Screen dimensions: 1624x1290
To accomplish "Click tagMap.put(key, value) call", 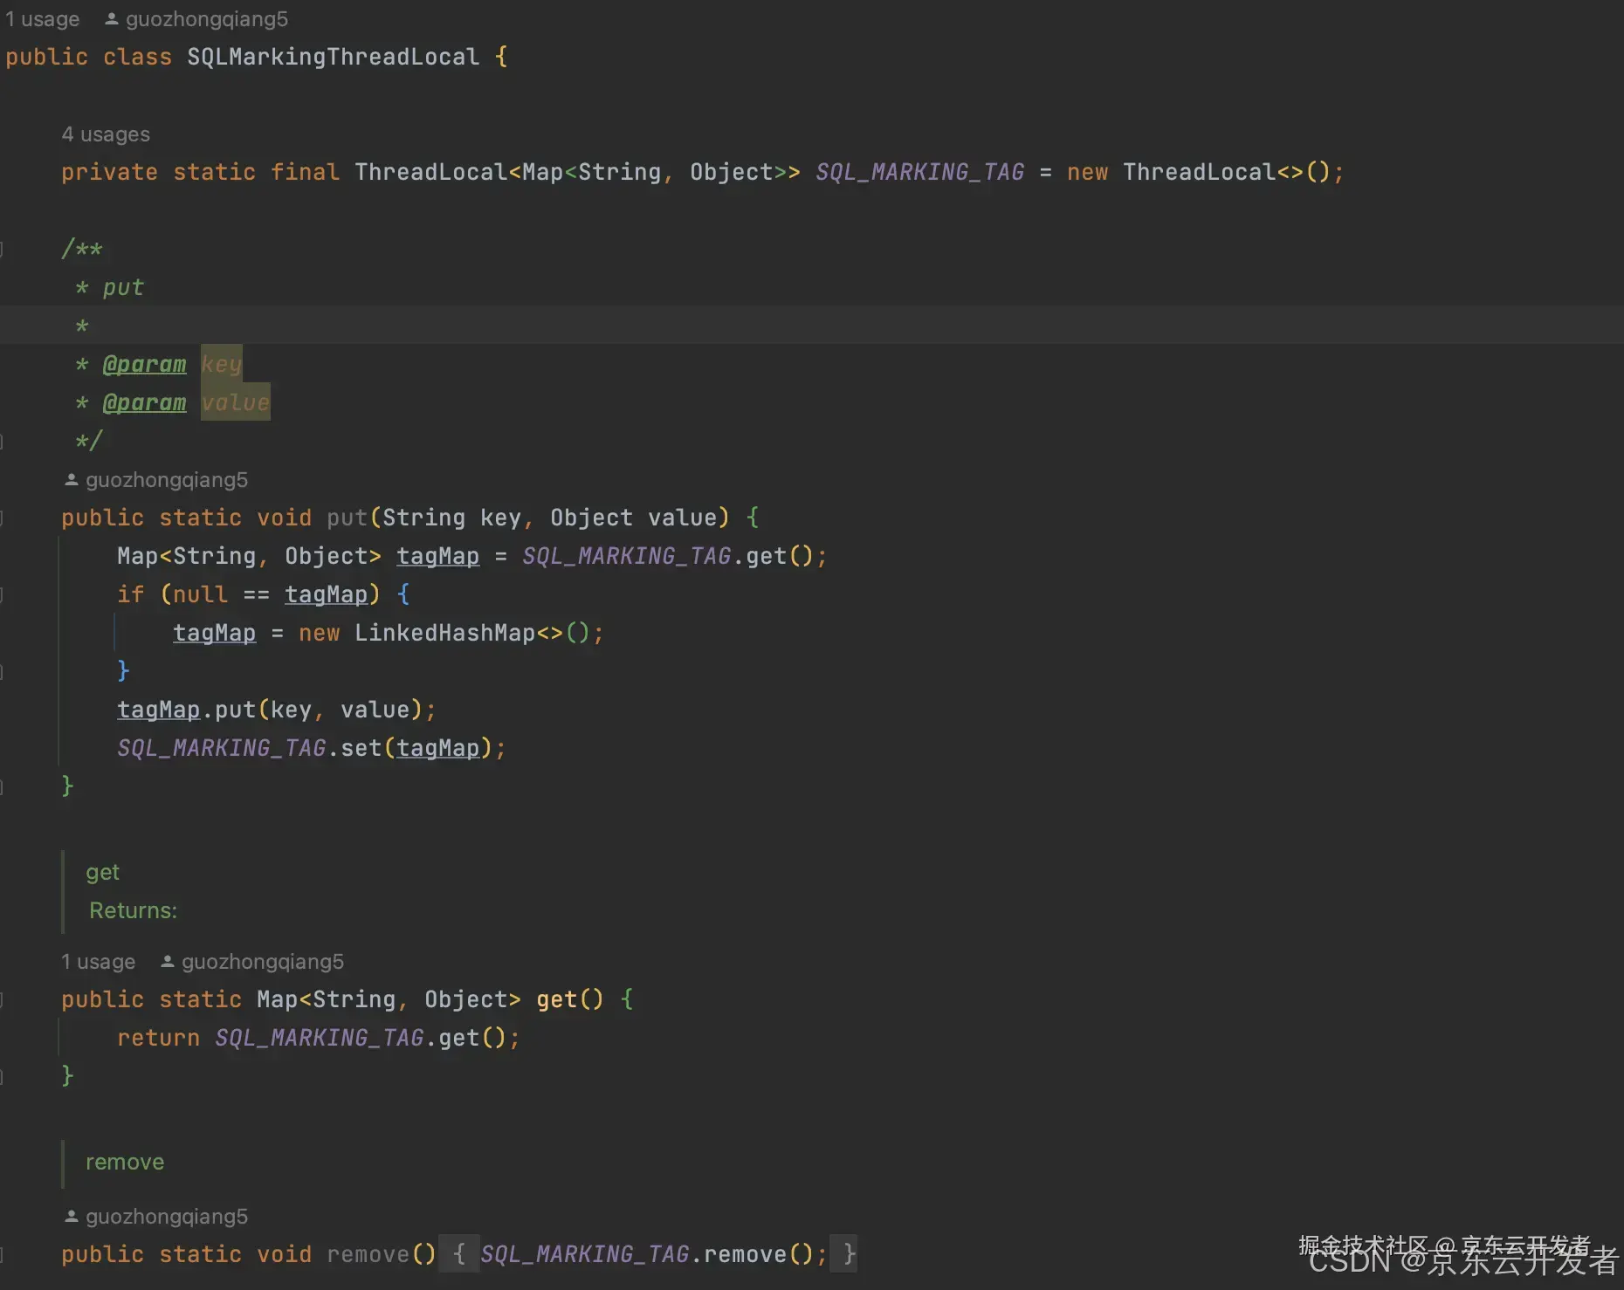I will click(276, 710).
